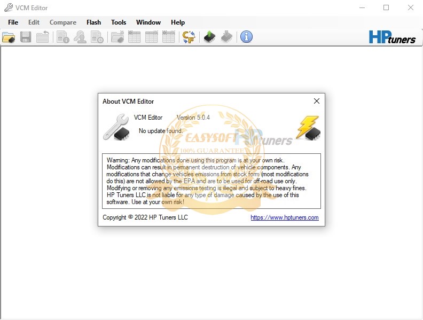Screen dimensions: 423x320
Task: Maximize the VCM Editor window
Action: [x=386, y=7]
